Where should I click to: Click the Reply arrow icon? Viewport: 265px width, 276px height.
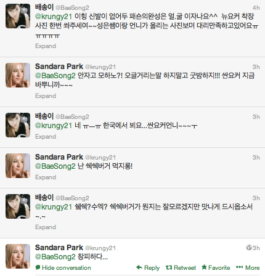tap(139, 267)
